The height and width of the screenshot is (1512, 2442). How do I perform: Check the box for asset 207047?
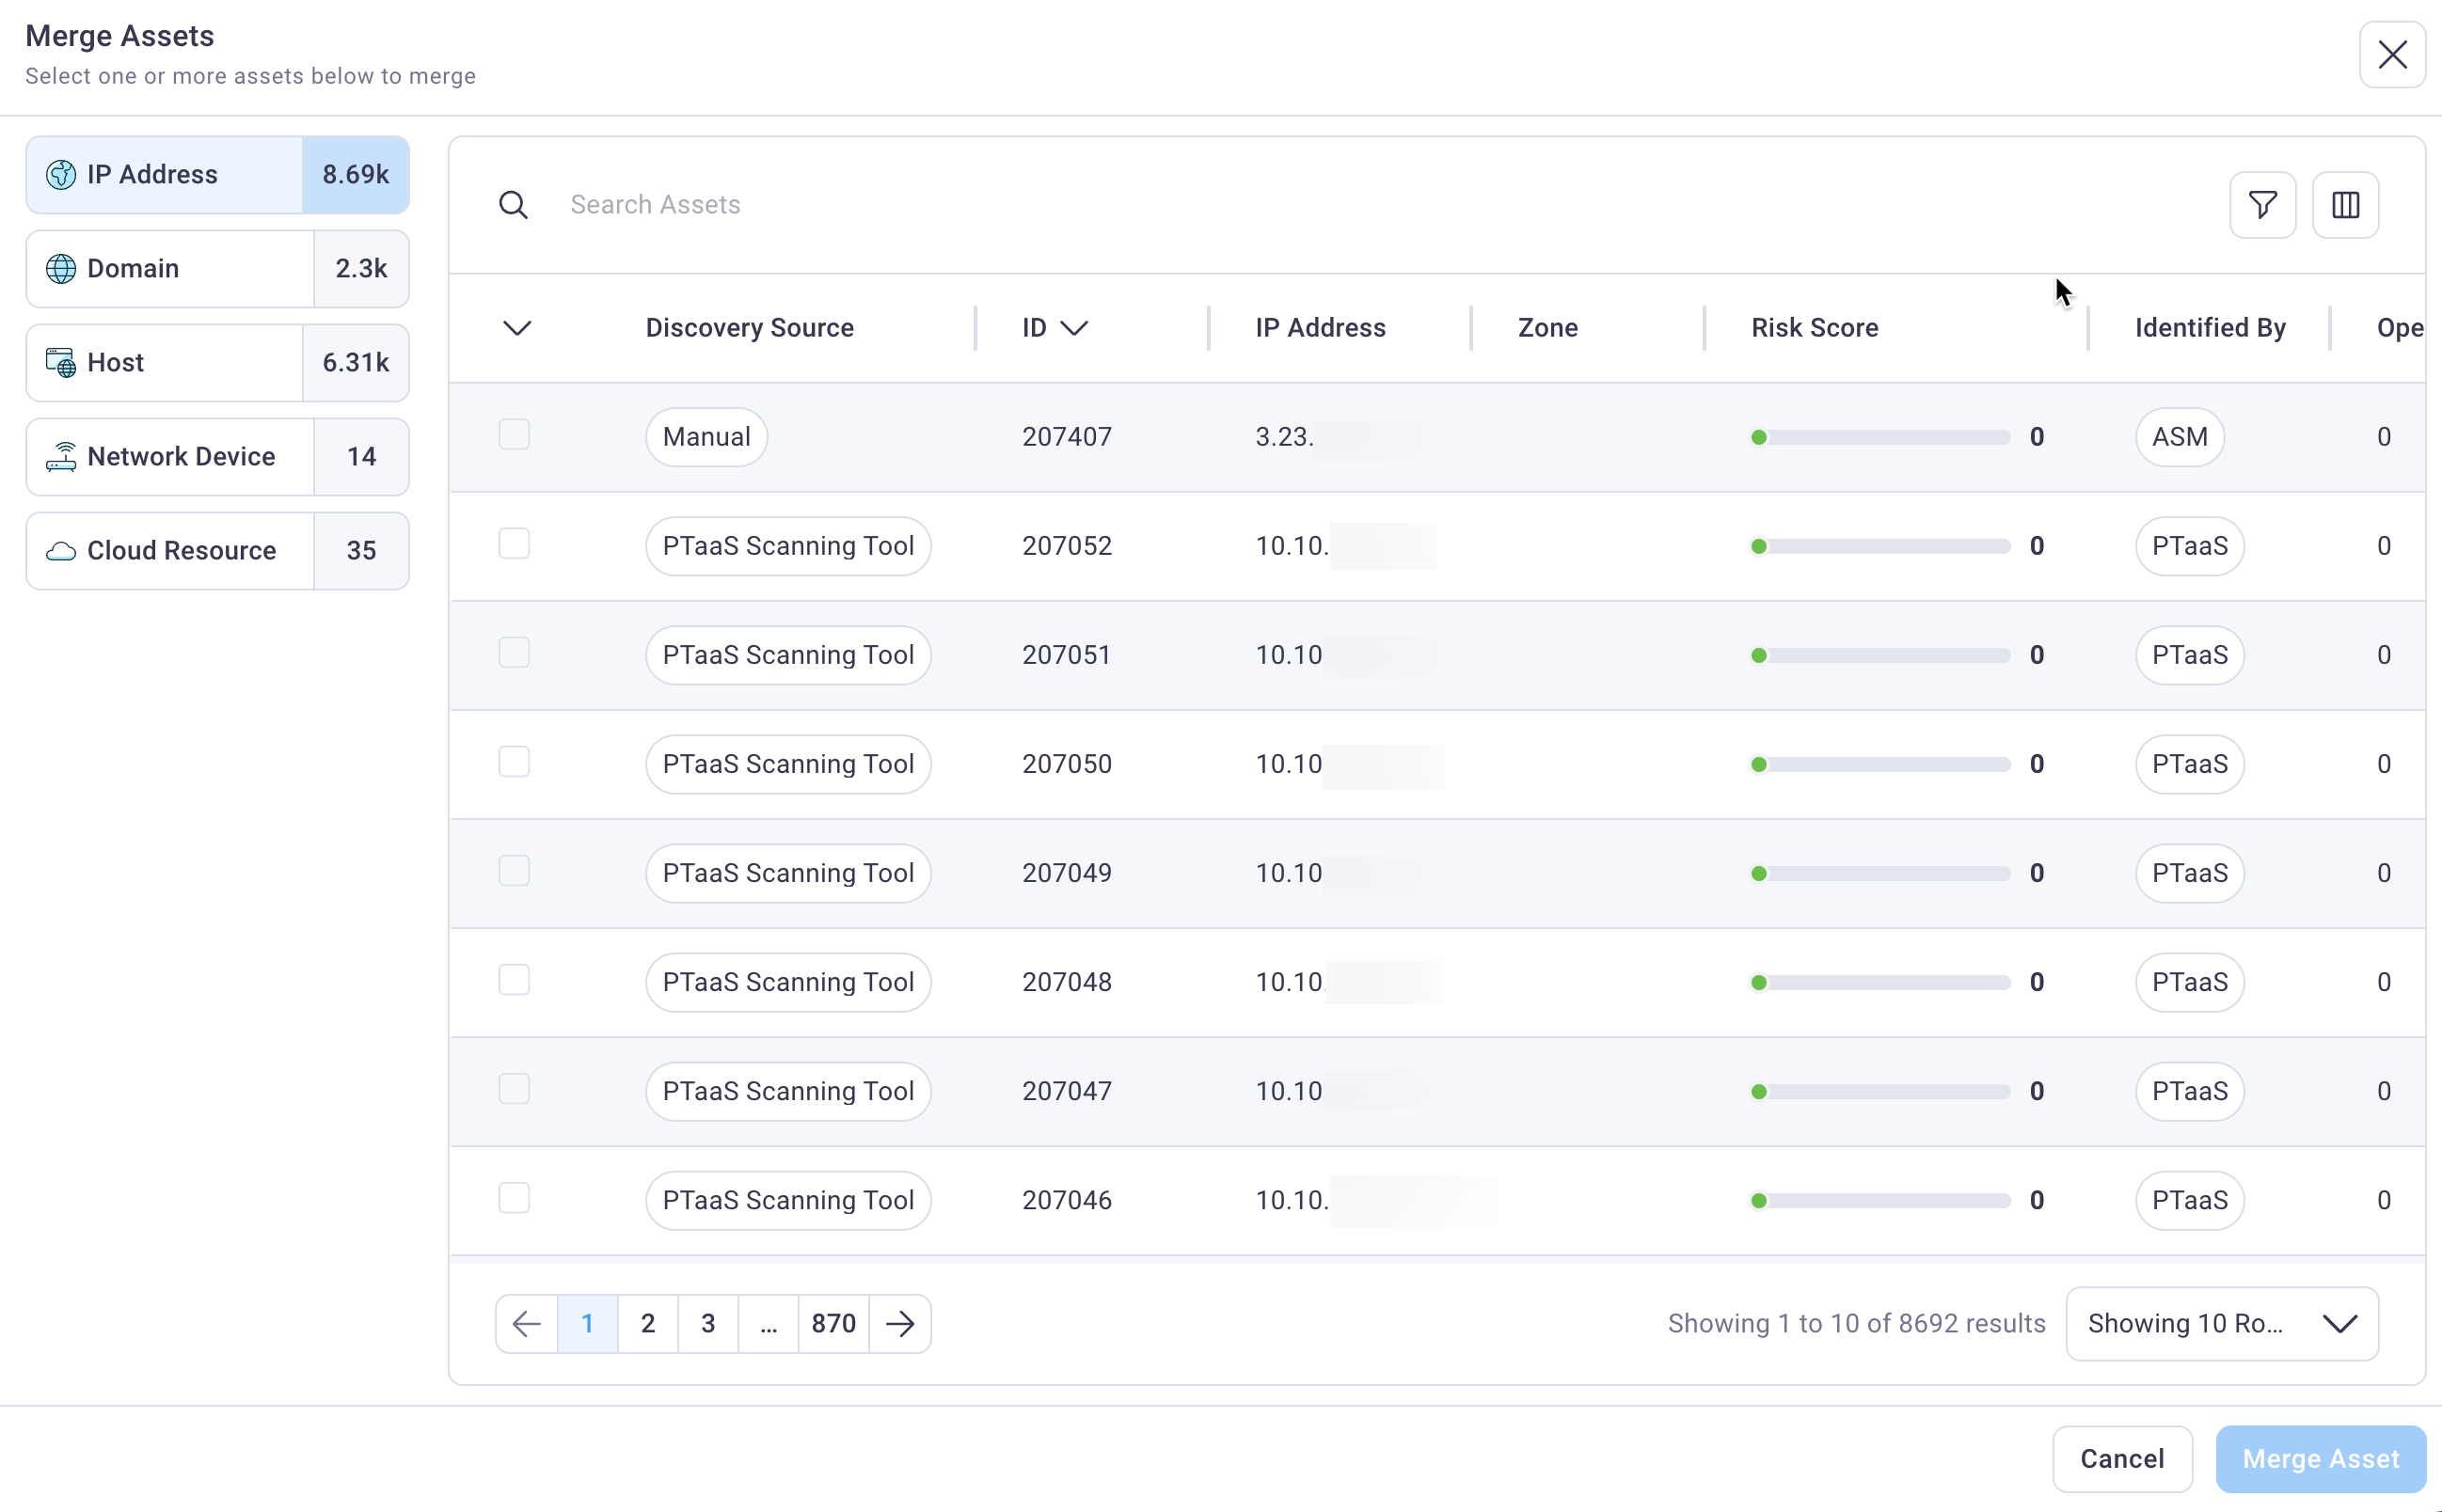[515, 1088]
